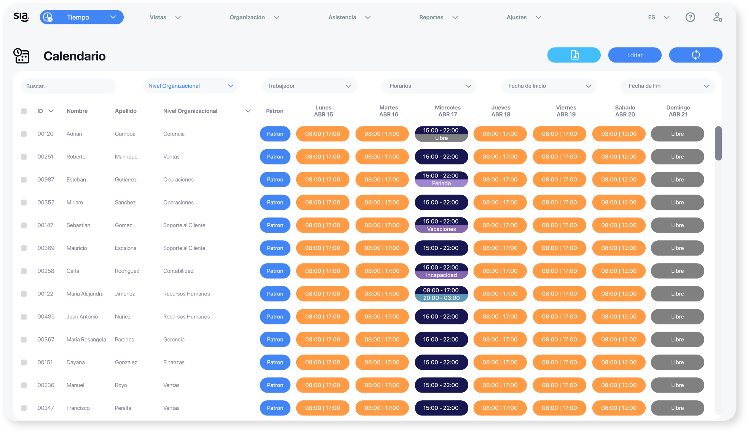753x436 pixels.
Task: Check the row for Adrian Gamboa
Action: click(24, 134)
